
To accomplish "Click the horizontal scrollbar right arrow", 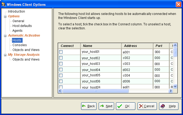I will tap(171, 91).
